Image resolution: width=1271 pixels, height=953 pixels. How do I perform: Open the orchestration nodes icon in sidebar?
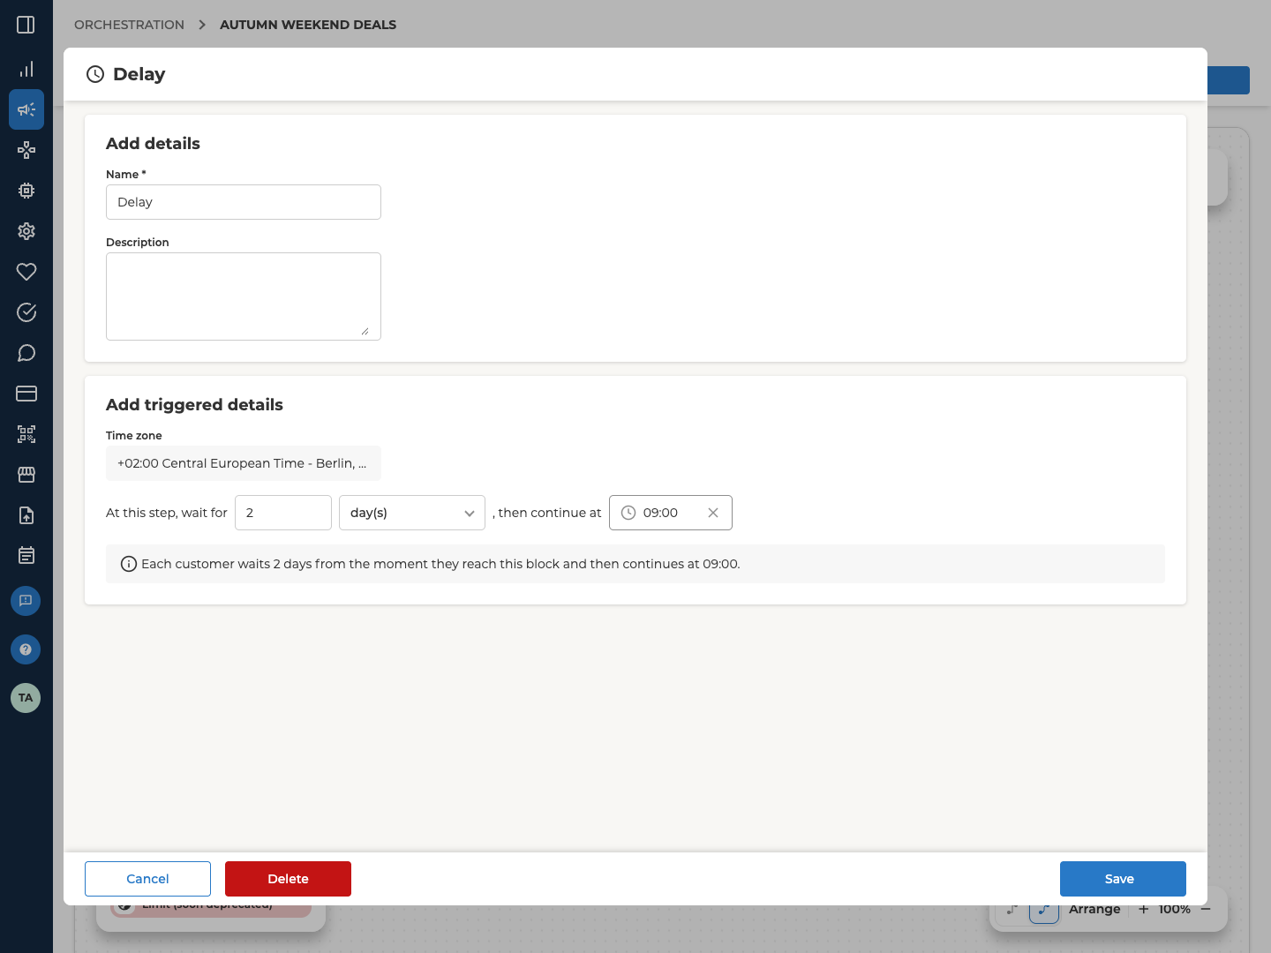(26, 150)
